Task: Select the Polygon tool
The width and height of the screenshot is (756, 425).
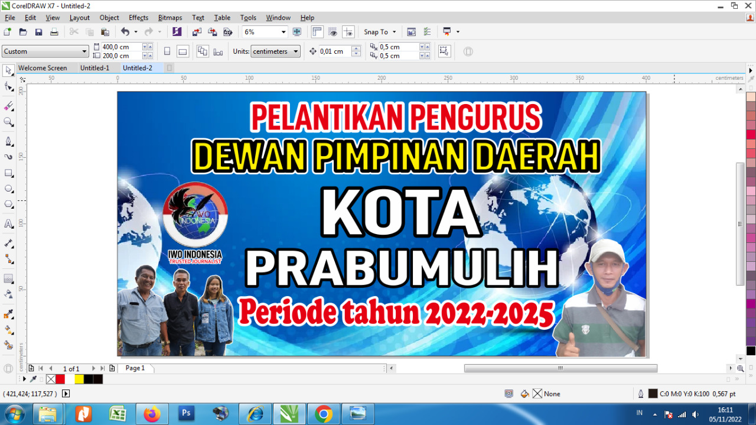Action: pos(9,205)
